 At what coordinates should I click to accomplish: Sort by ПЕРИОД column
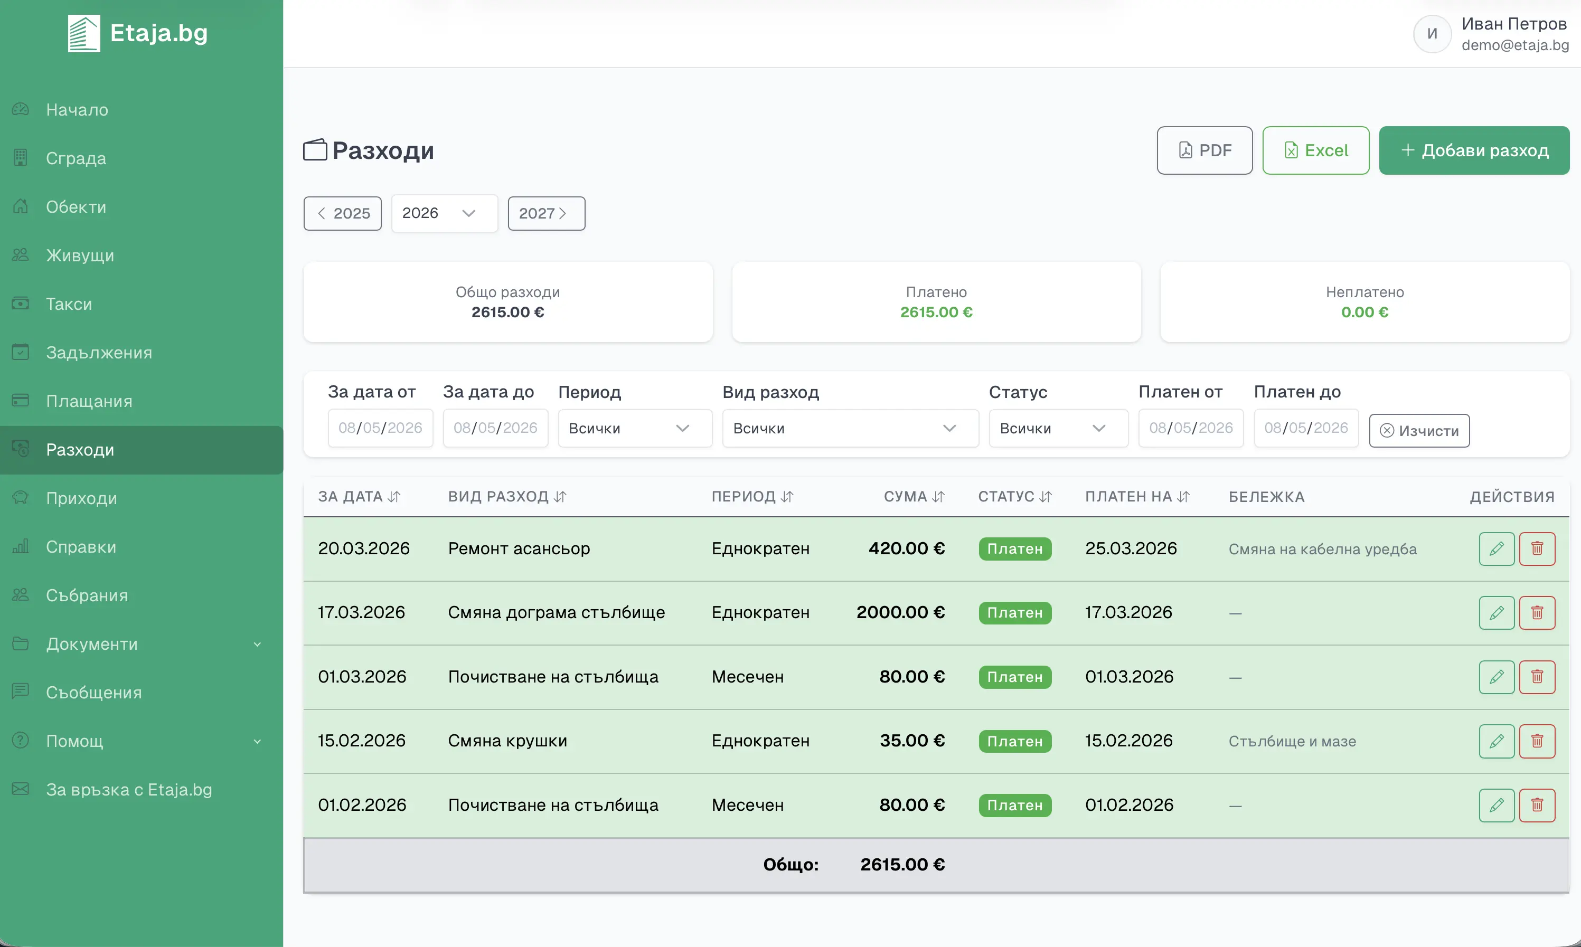786,497
